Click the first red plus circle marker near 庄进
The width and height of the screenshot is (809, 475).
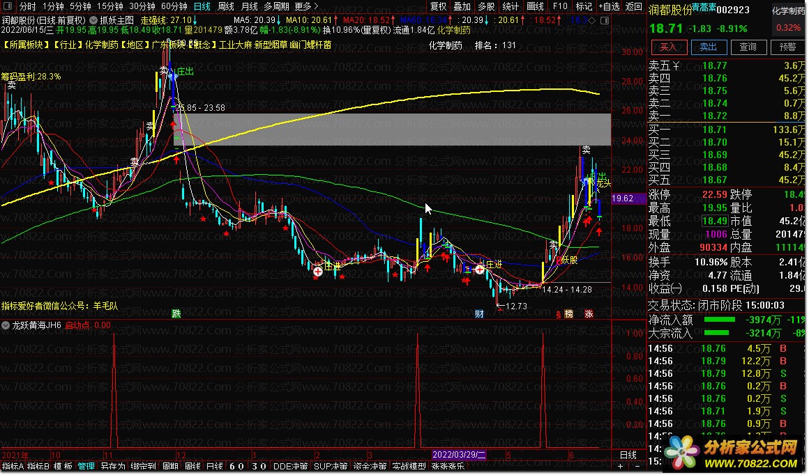(x=318, y=270)
